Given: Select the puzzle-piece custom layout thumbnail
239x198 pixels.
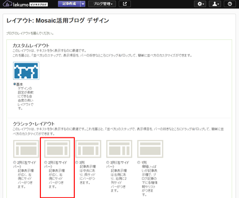Looking at the screenshot, I should (x=26, y=71).
